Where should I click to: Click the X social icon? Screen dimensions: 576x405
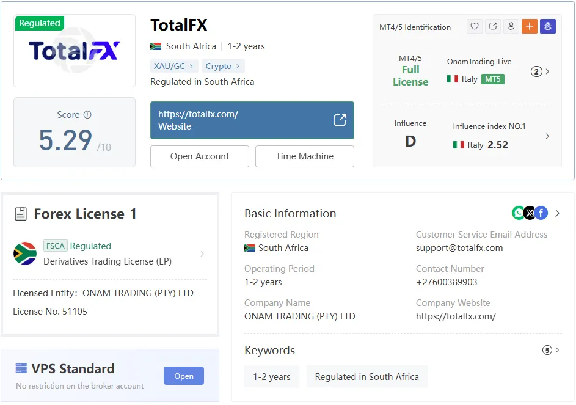pos(530,213)
